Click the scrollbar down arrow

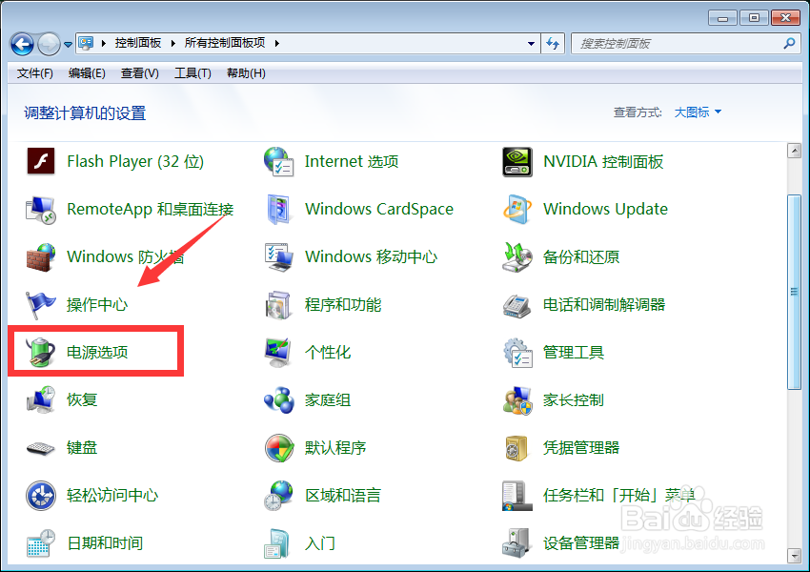794,556
